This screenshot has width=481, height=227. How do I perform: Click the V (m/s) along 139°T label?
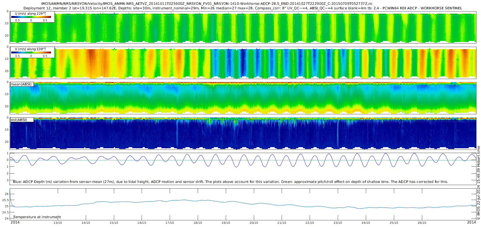tap(30, 49)
